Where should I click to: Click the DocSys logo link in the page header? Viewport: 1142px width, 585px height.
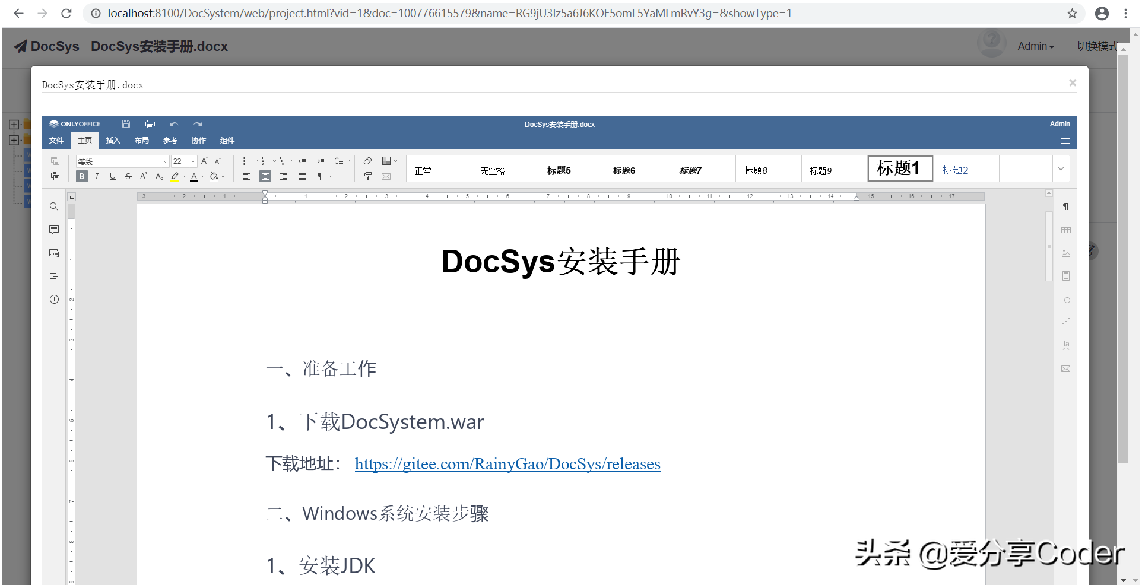tap(47, 46)
